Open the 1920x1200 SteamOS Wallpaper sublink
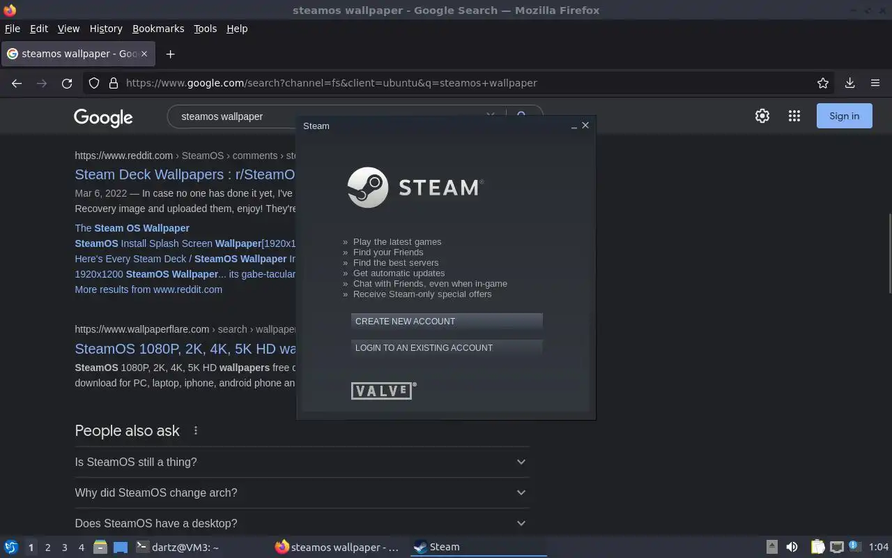The image size is (892, 558). (185, 274)
